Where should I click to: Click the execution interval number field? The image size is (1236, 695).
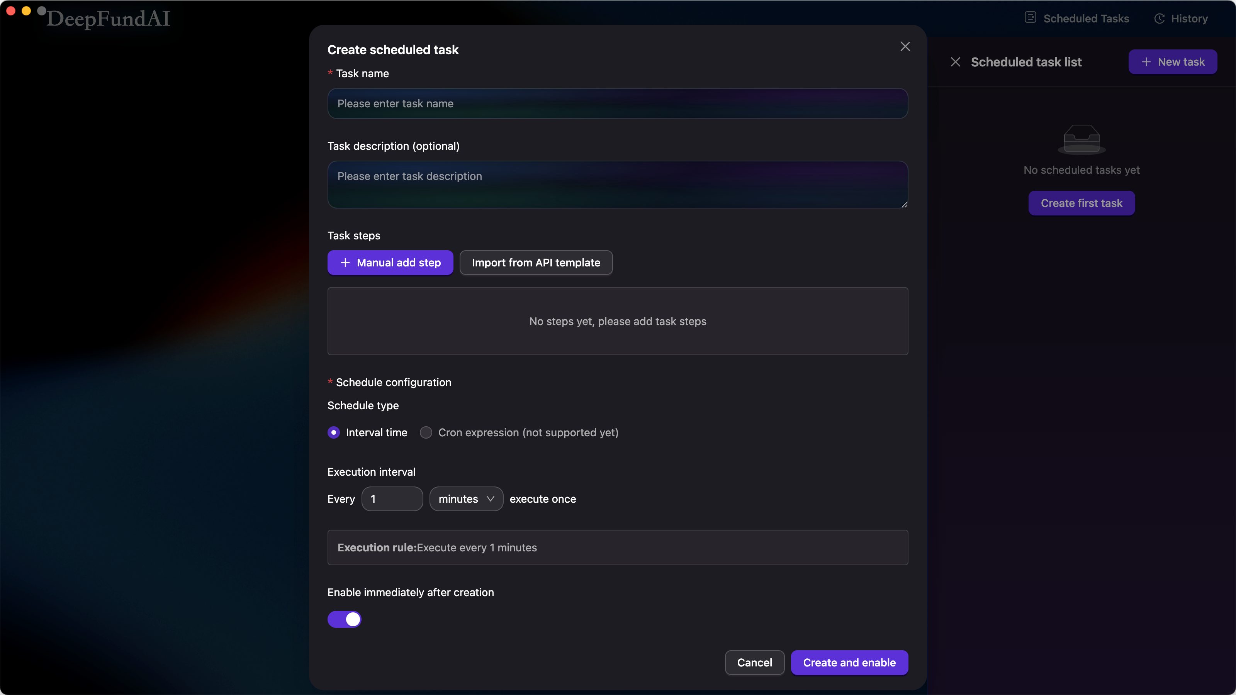click(392, 499)
